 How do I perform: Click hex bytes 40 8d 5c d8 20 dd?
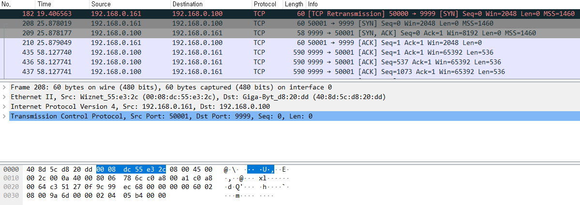pyautogui.click(x=60, y=170)
